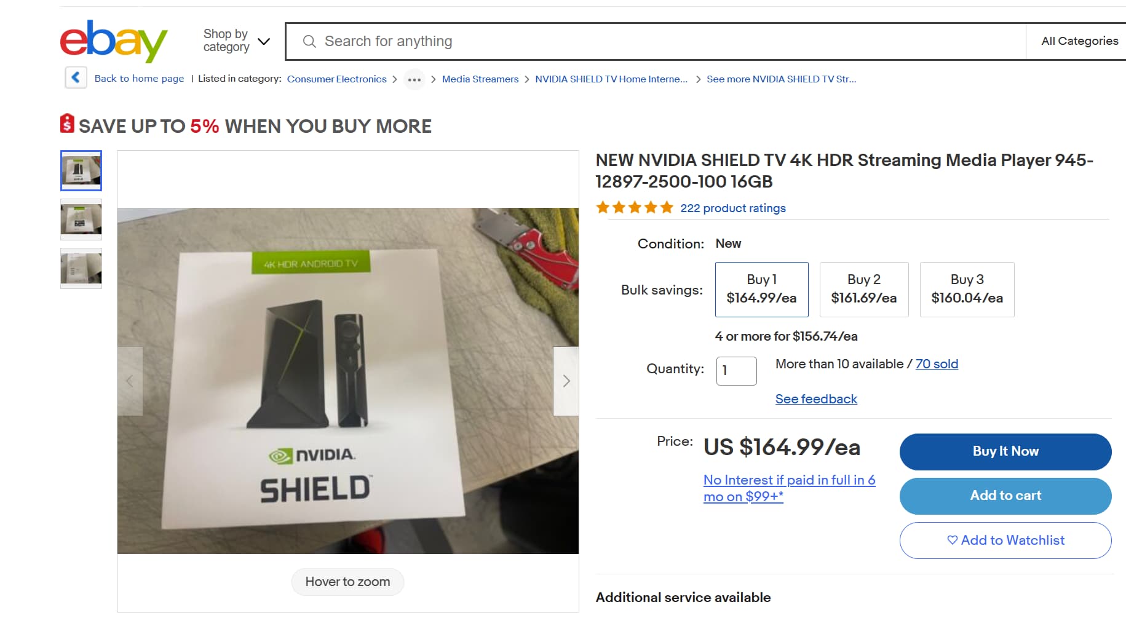Add the item to Watchlist
The height and width of the screenshot is (618, 1126).
pyautogui.click(x=1005, y=541)
